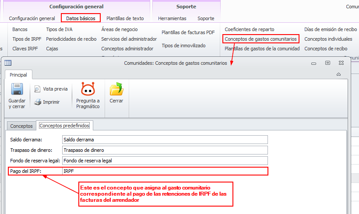Open Coeficientes de reparto
This screenshot has width=359, height=214.
[x=250, y=29]
